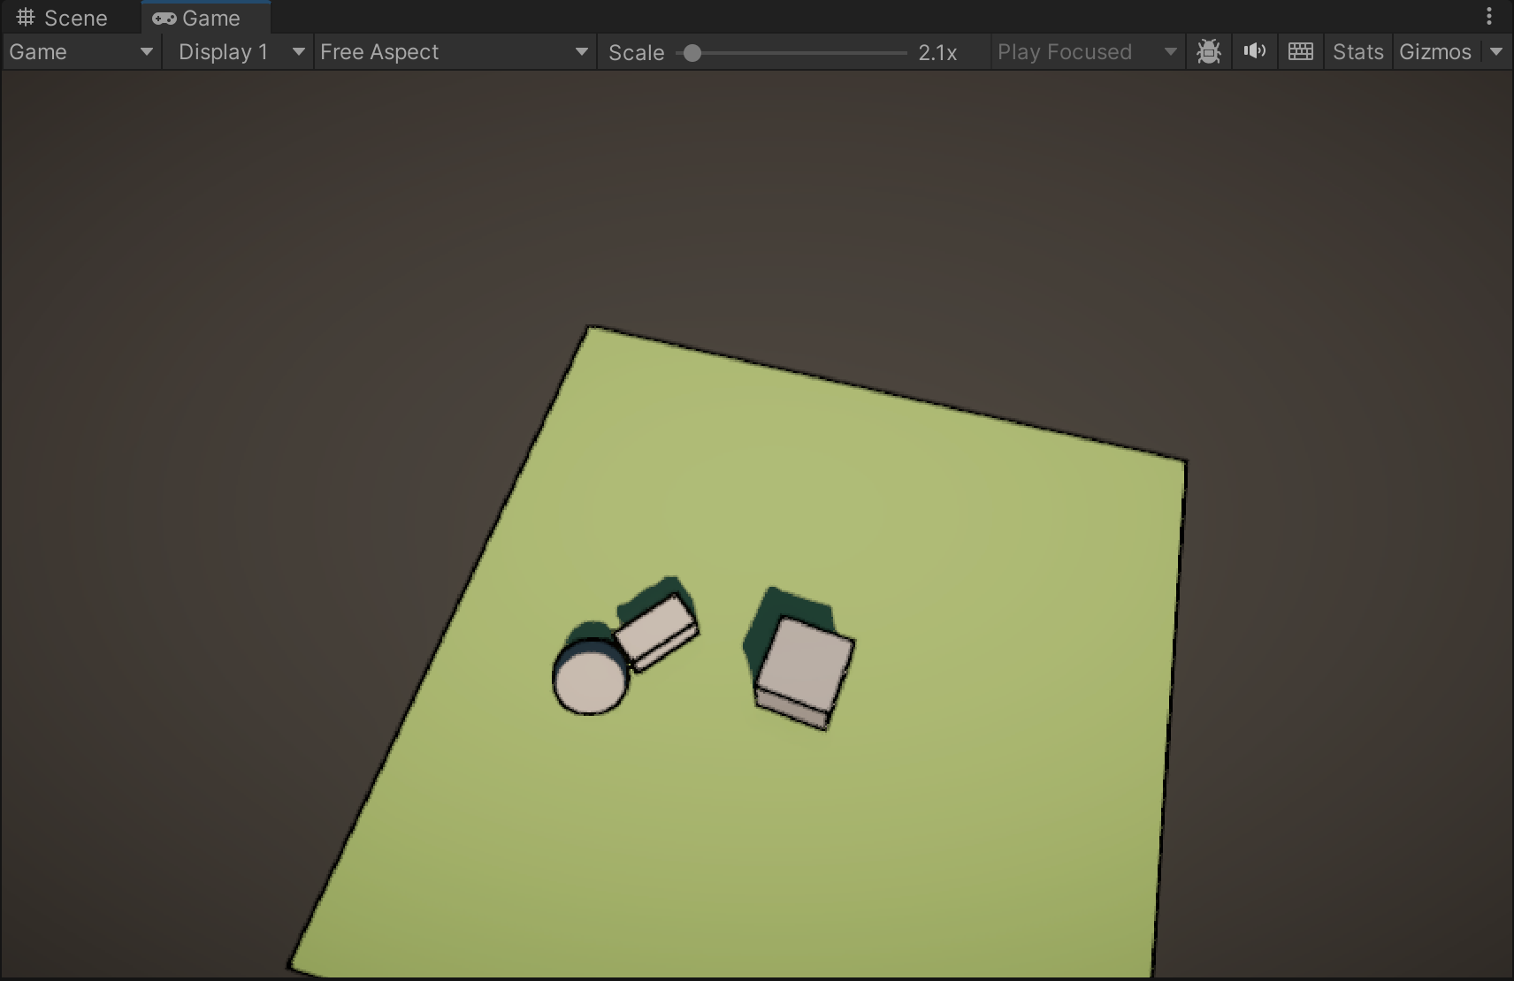The image size is (1514, 981).
Task: Open the panel's three-dot options menu
Action: [1489, 17]
